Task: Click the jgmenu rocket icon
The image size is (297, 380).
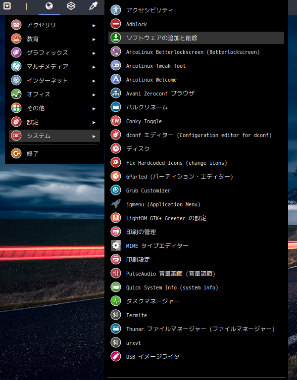Action: (x=116, y=204)
